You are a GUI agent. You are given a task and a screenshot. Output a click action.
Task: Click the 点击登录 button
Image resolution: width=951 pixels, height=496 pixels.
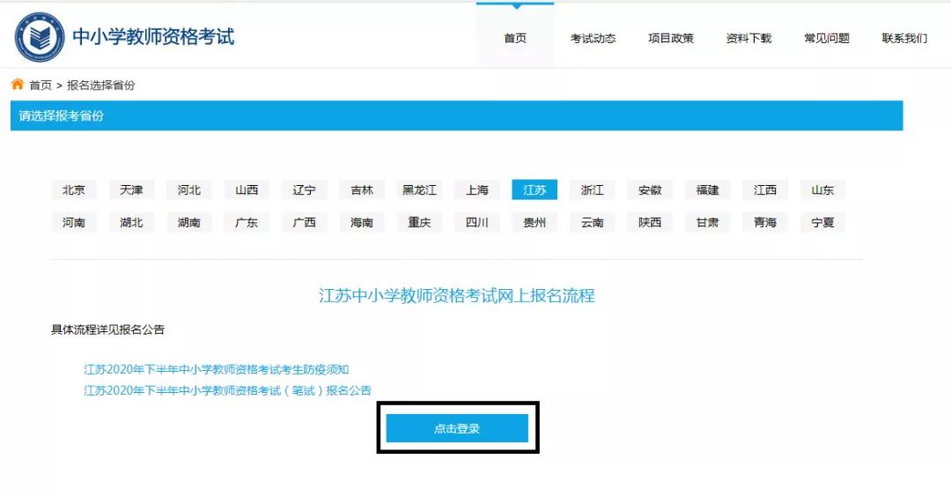(x=457, y=429)
